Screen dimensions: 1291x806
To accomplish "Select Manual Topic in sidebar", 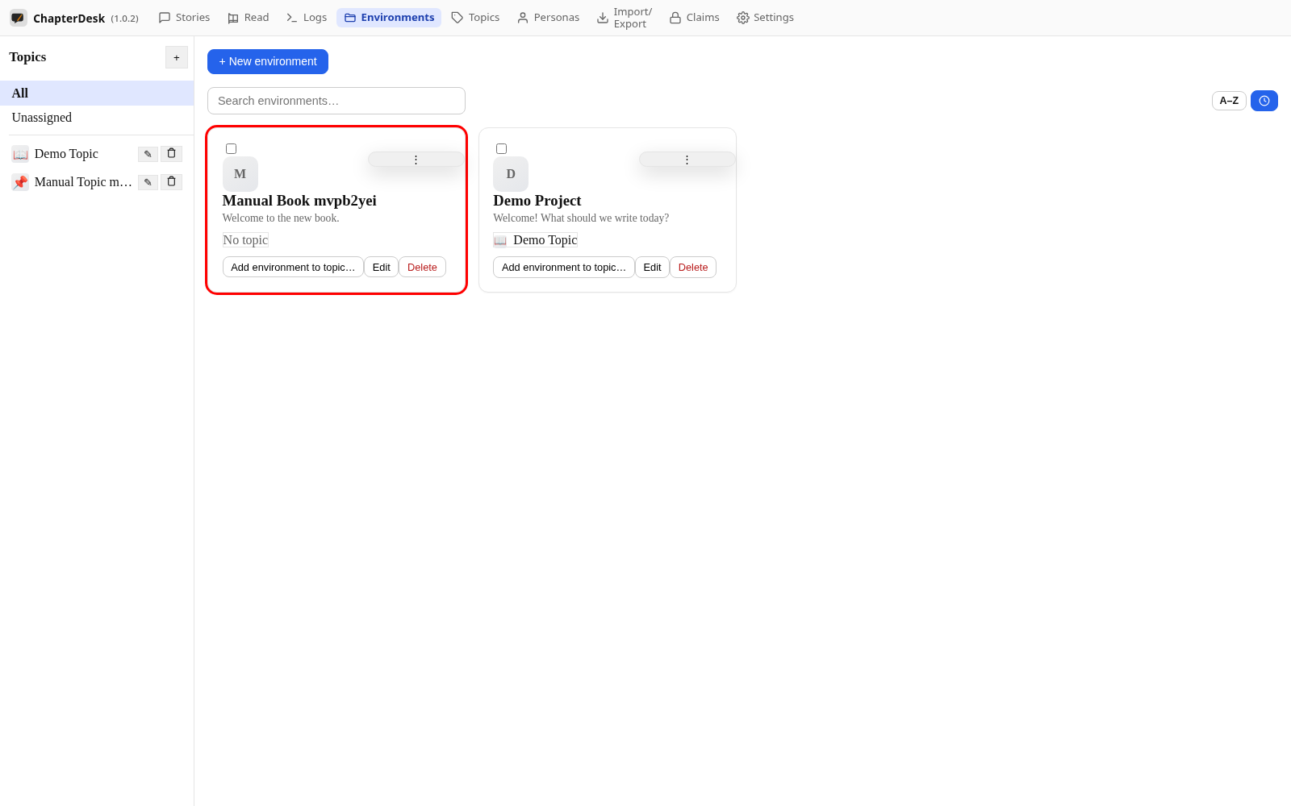I will click(x=83, y=182).
